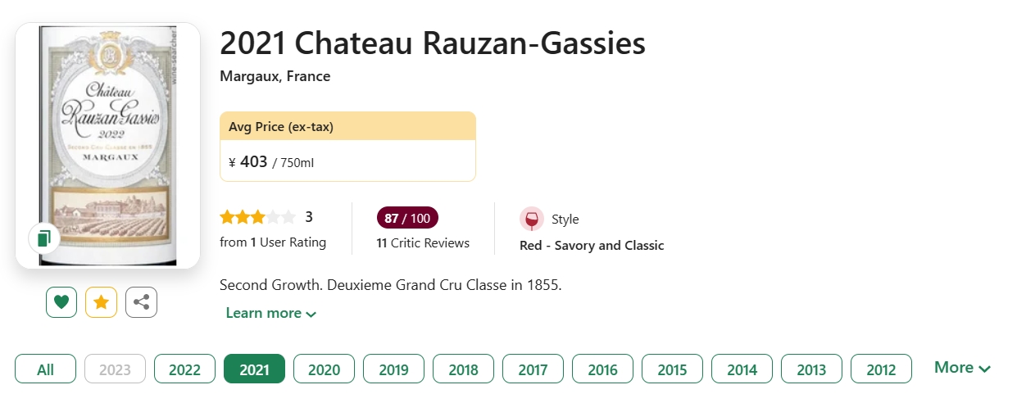Viewport: 1026px width, 394px height.
Task: Click the from 1 User Rating text
Action: [273, 242]
